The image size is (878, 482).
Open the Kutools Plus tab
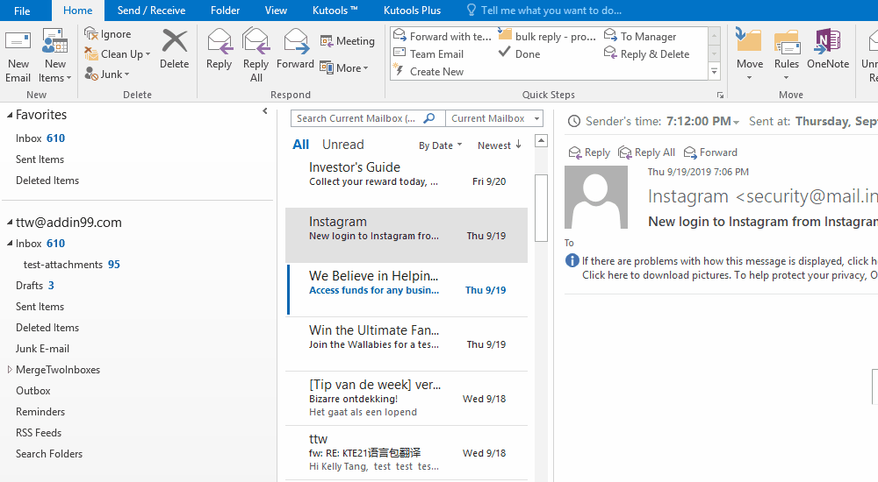point(412,11)
